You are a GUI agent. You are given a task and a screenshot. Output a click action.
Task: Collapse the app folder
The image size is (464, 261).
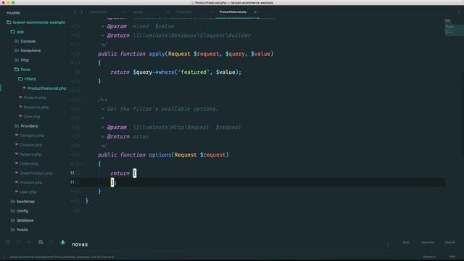(17, 32)
